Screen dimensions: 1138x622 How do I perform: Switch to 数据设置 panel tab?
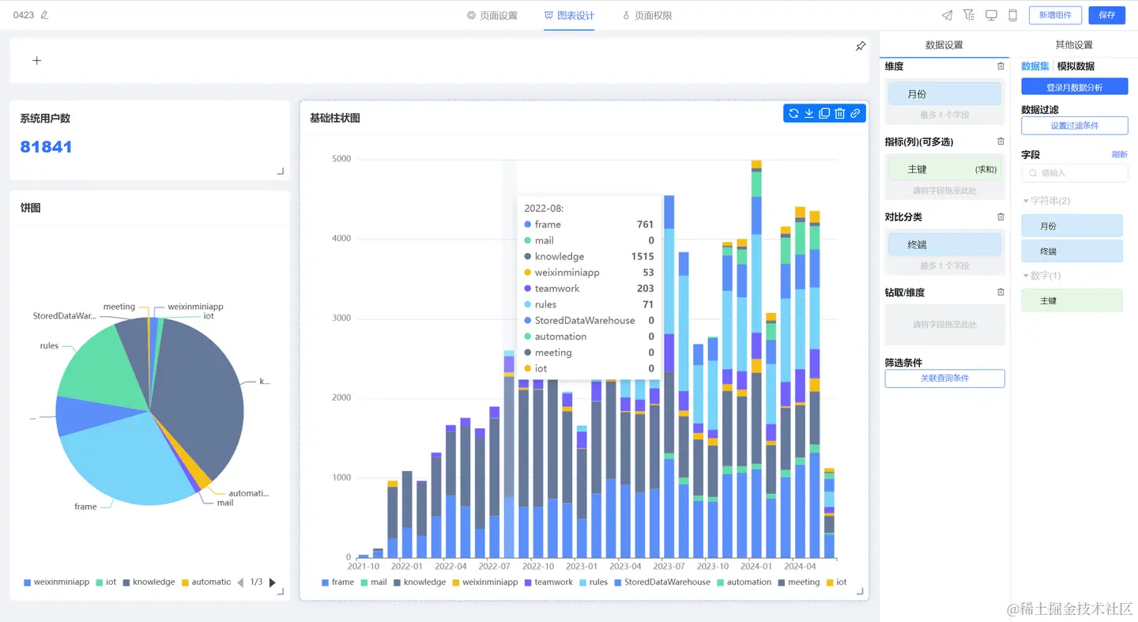click(944, 45)
